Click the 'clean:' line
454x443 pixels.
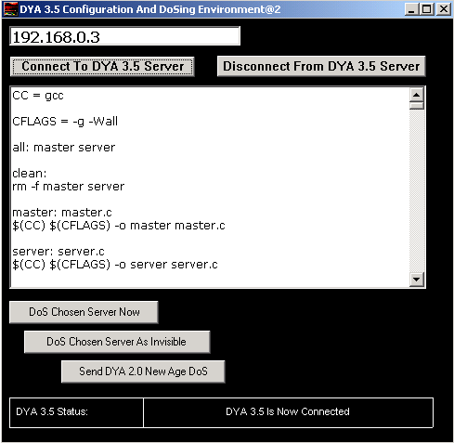pyautogui.click(x=30, y=174)
